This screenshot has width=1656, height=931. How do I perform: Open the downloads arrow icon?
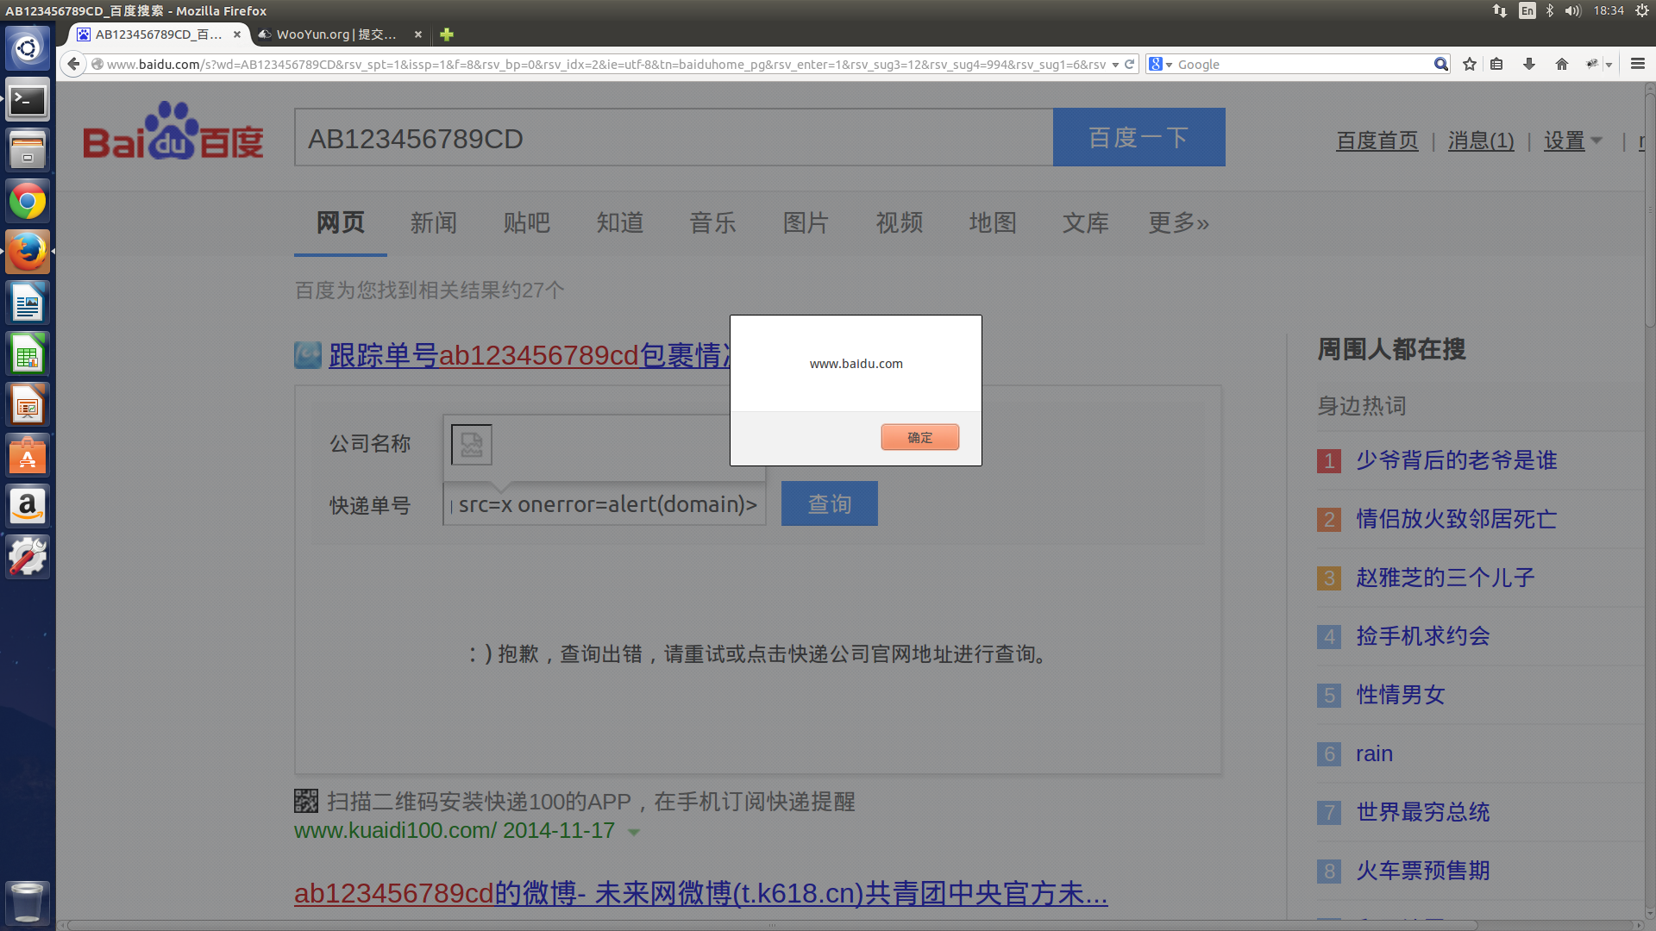click(1529, 65)
